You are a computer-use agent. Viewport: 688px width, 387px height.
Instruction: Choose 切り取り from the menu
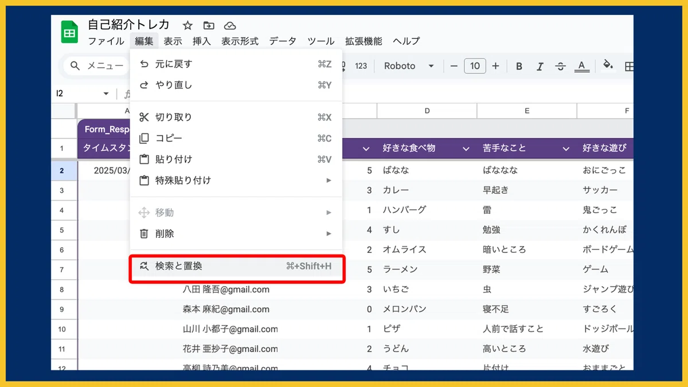(x=236, y=117)
